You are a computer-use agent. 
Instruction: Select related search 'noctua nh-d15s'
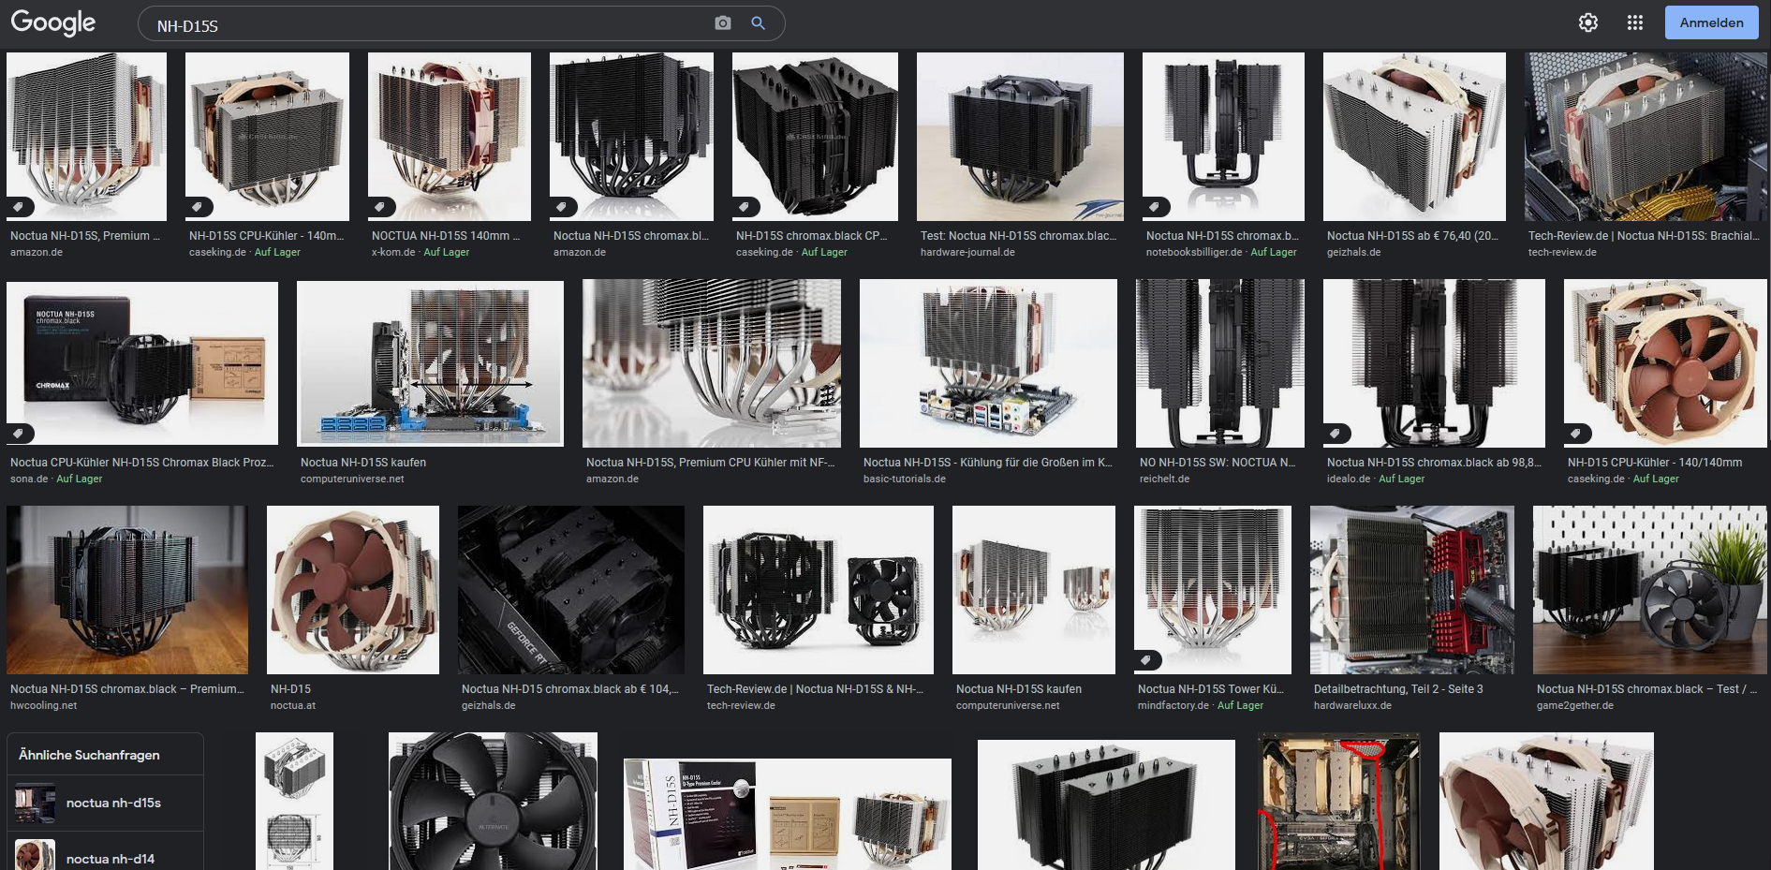[105, 804]
